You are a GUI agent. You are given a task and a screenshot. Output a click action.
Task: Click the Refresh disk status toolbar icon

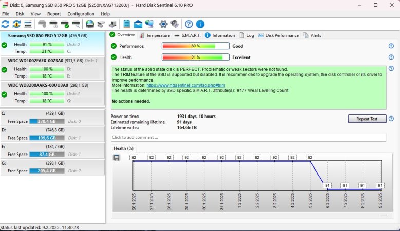(5, 24)
